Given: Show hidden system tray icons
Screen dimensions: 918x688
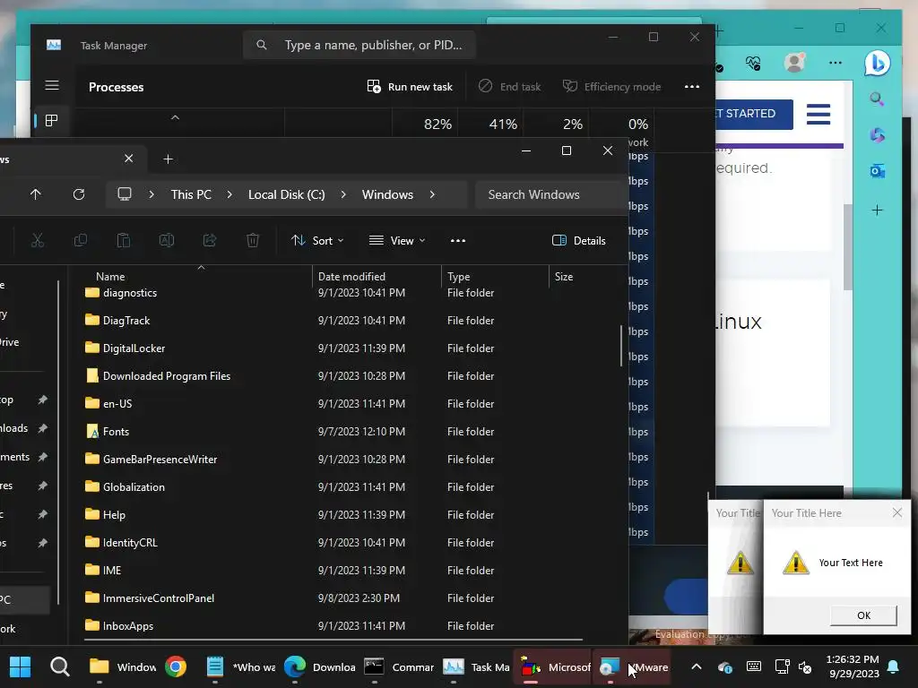Looking at the screenshot, I should click(x=697, y=666).
